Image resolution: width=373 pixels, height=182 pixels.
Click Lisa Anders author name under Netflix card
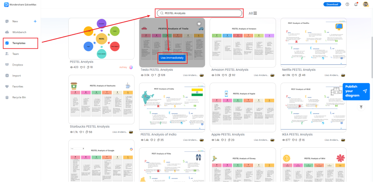(x=332, y=75)
